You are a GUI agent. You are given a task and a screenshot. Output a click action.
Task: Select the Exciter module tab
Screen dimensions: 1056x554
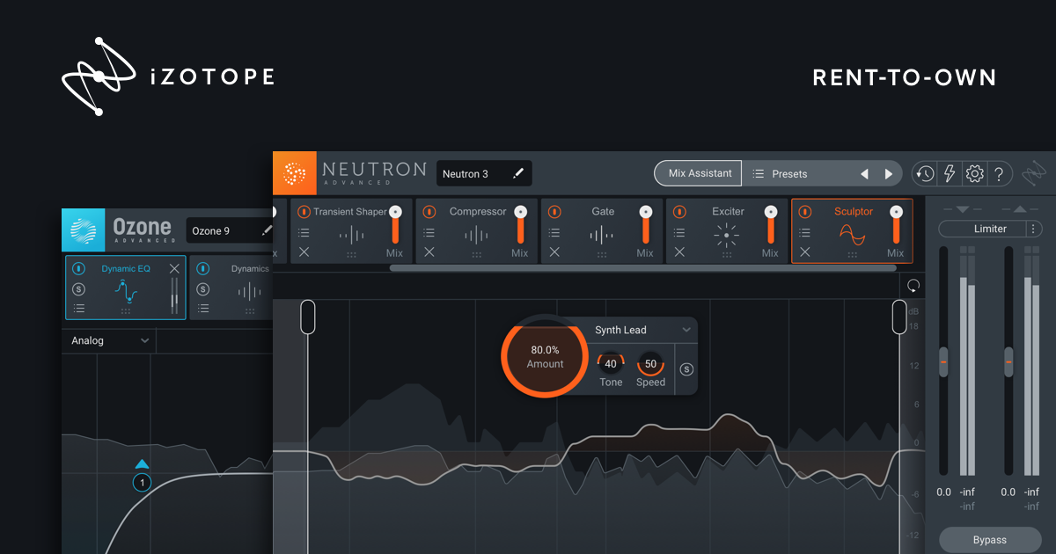click(x=727, y=231)
